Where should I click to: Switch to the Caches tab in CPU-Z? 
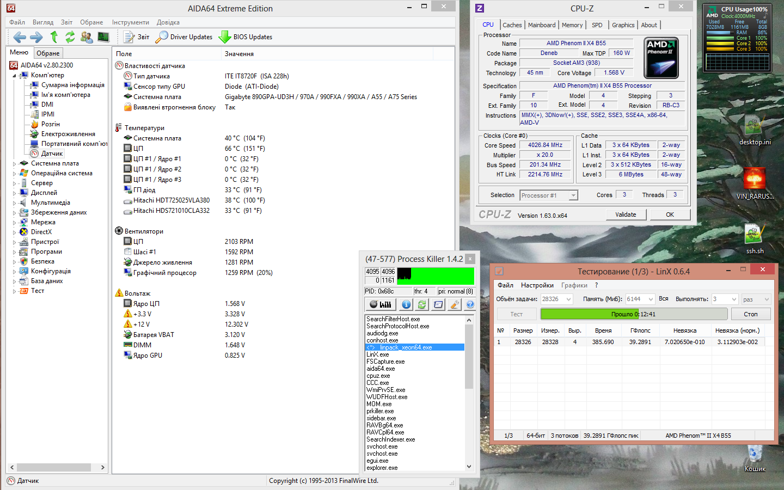tap(512, 25)
